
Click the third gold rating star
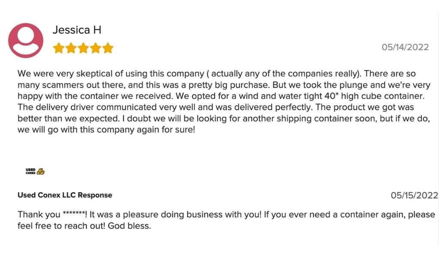[x=84, y=48]
